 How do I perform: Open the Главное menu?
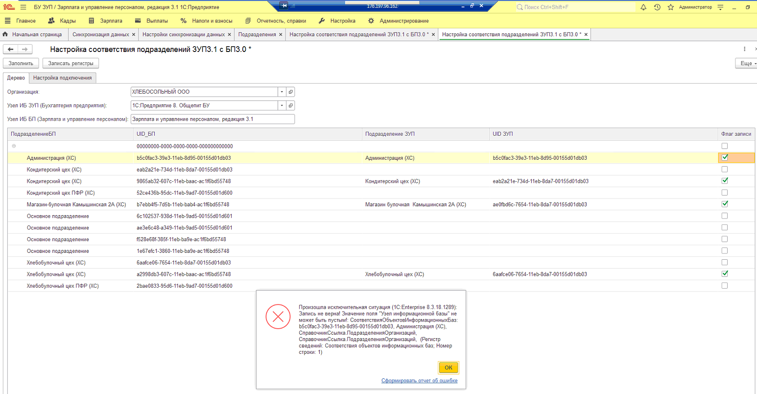tap(21, 21)
